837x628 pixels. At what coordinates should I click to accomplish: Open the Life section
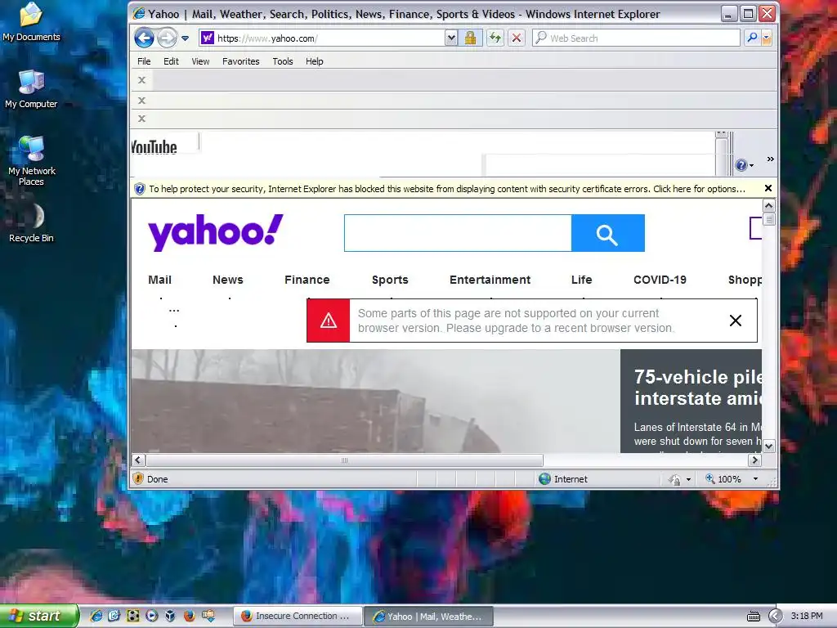tap(581, 280)
